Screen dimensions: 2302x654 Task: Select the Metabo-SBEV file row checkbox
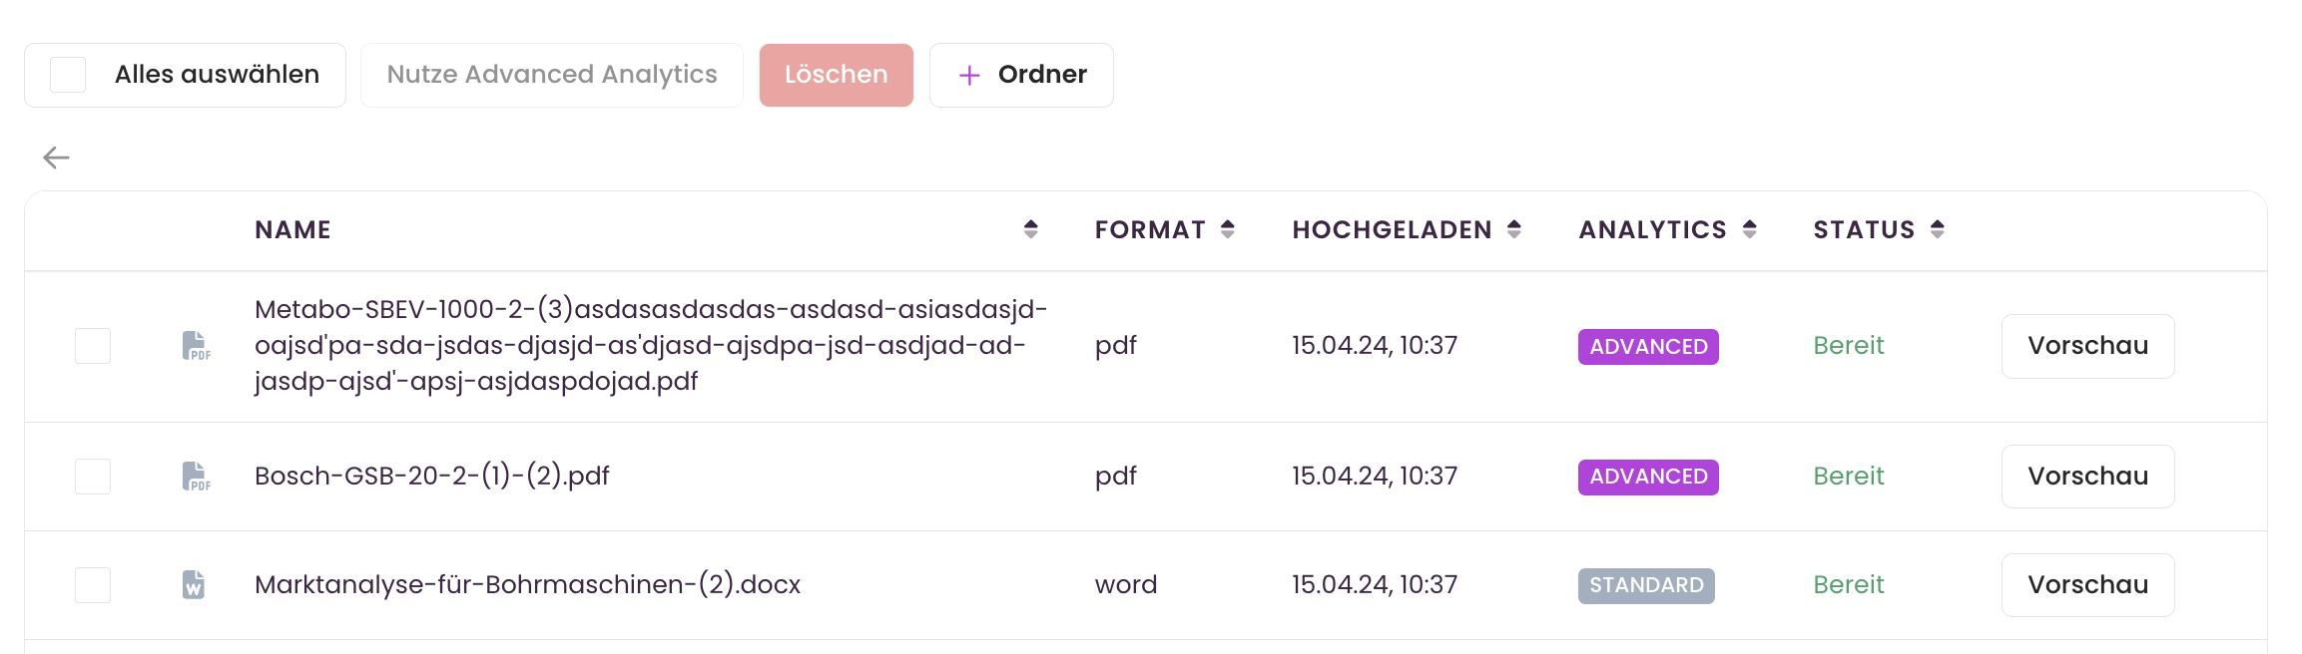pos(93,346)
